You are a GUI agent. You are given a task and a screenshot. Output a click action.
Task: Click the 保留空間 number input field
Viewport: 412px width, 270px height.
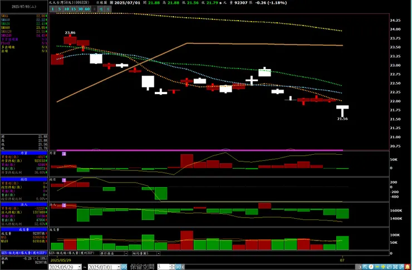[x=164, y=267]
